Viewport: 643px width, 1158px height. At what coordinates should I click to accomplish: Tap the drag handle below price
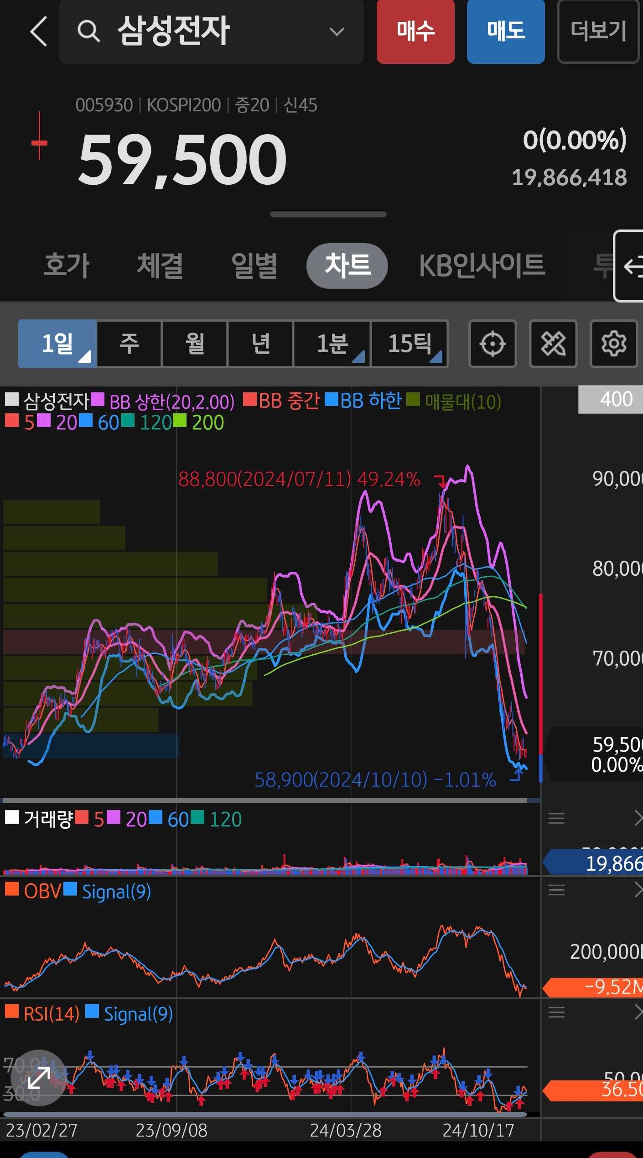point(328,214)
